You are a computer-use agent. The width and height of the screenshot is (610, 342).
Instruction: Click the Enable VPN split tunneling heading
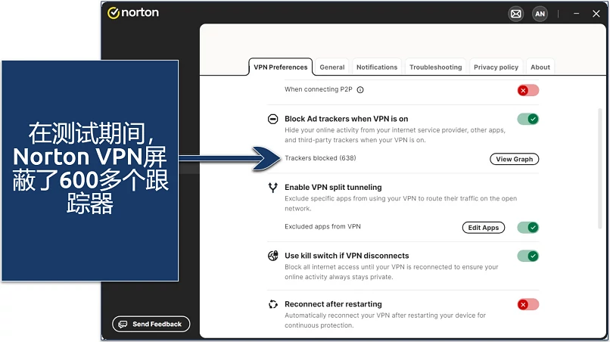coord(333,187)
